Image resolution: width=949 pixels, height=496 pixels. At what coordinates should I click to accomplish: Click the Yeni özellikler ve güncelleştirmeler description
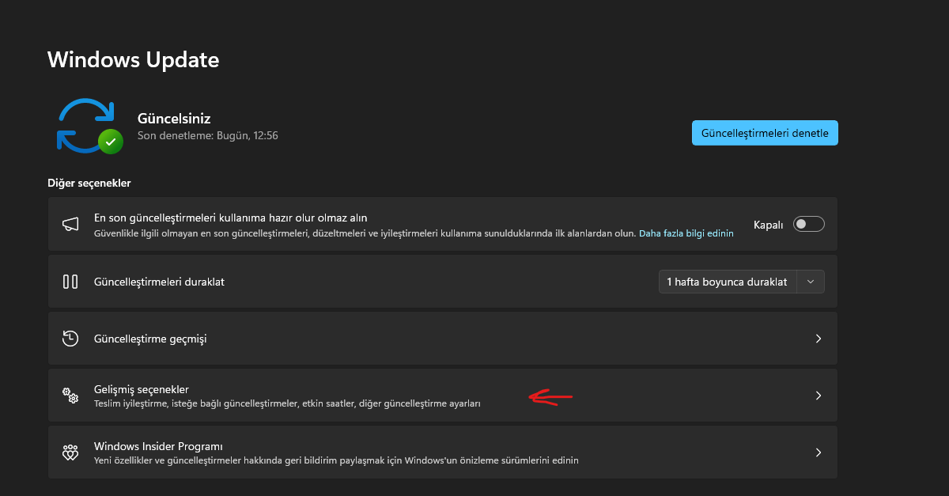[336, 460]
